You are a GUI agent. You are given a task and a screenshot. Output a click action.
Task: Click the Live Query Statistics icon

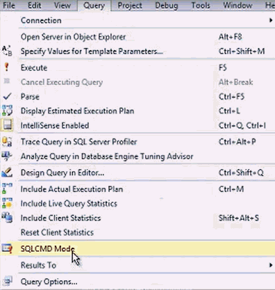click(7, 203)
